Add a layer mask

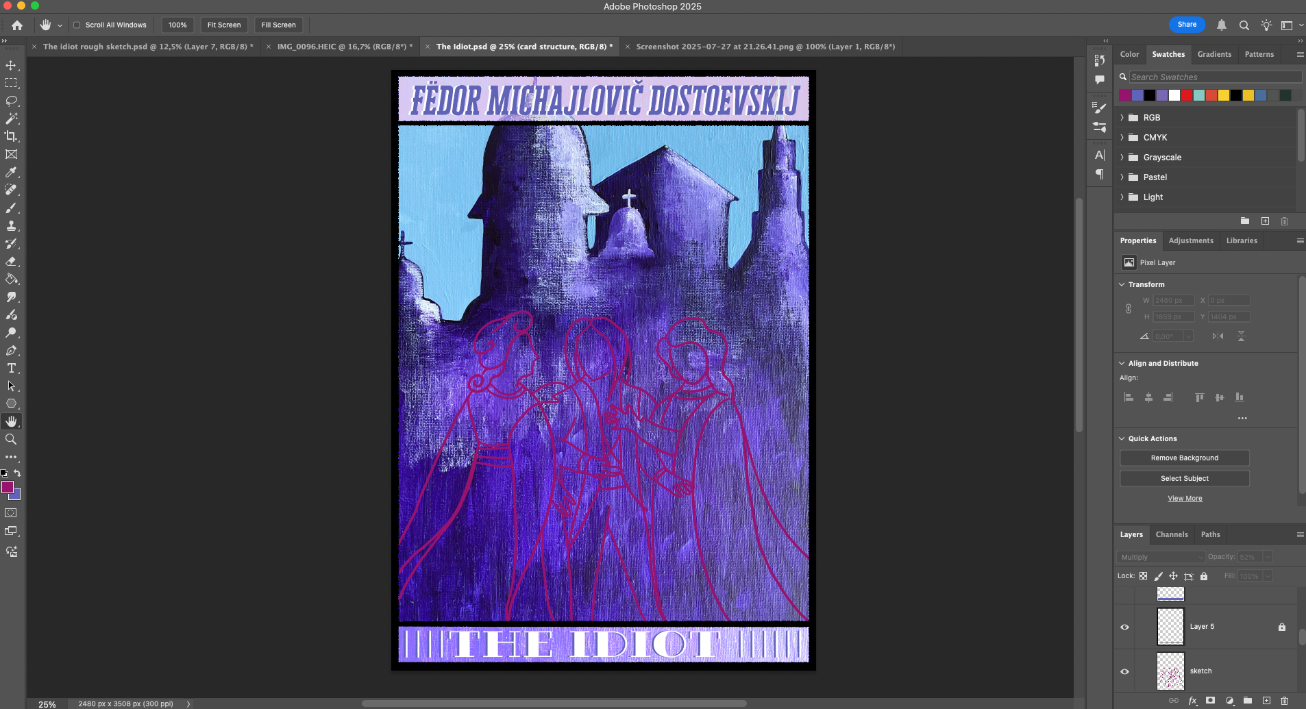pyautogui.click(x=1211, y=700)
